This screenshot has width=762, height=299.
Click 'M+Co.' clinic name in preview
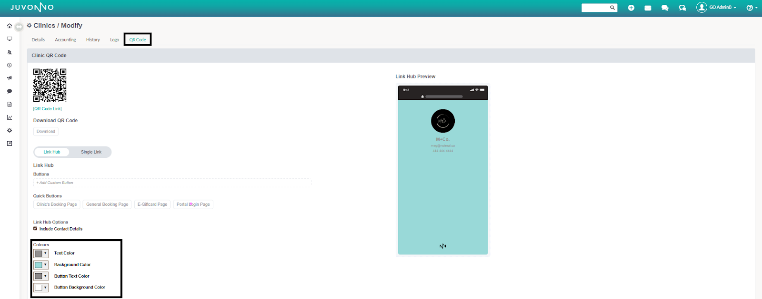pos(443,139)
